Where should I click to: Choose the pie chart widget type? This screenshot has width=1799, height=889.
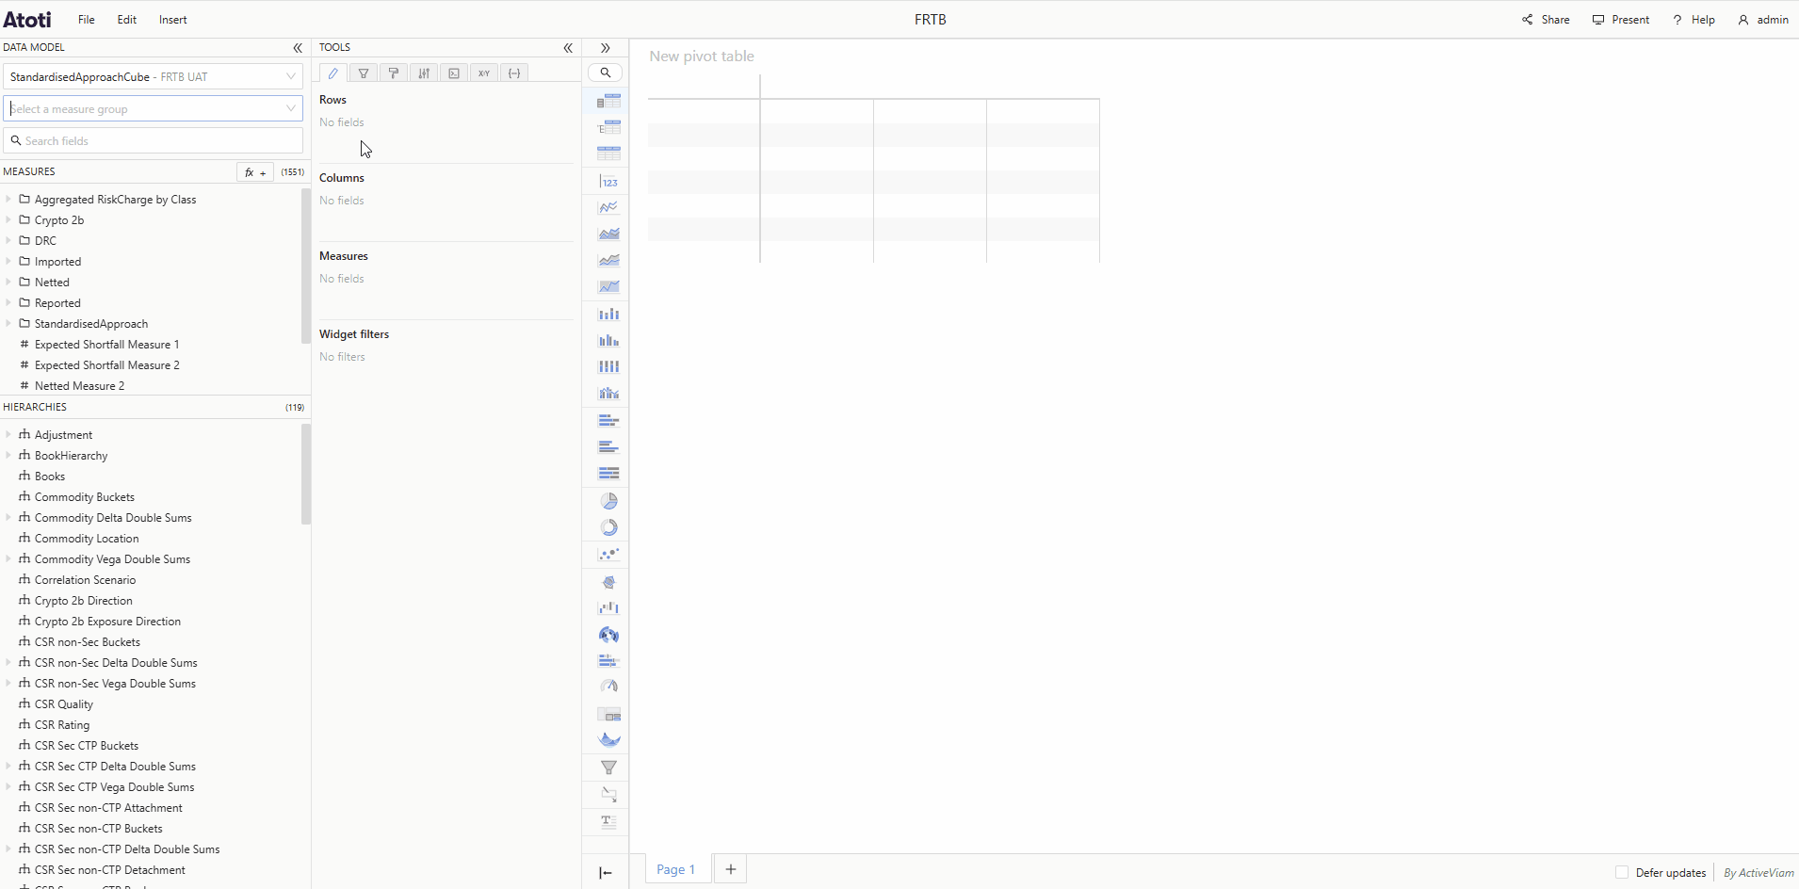pos(609,500)
